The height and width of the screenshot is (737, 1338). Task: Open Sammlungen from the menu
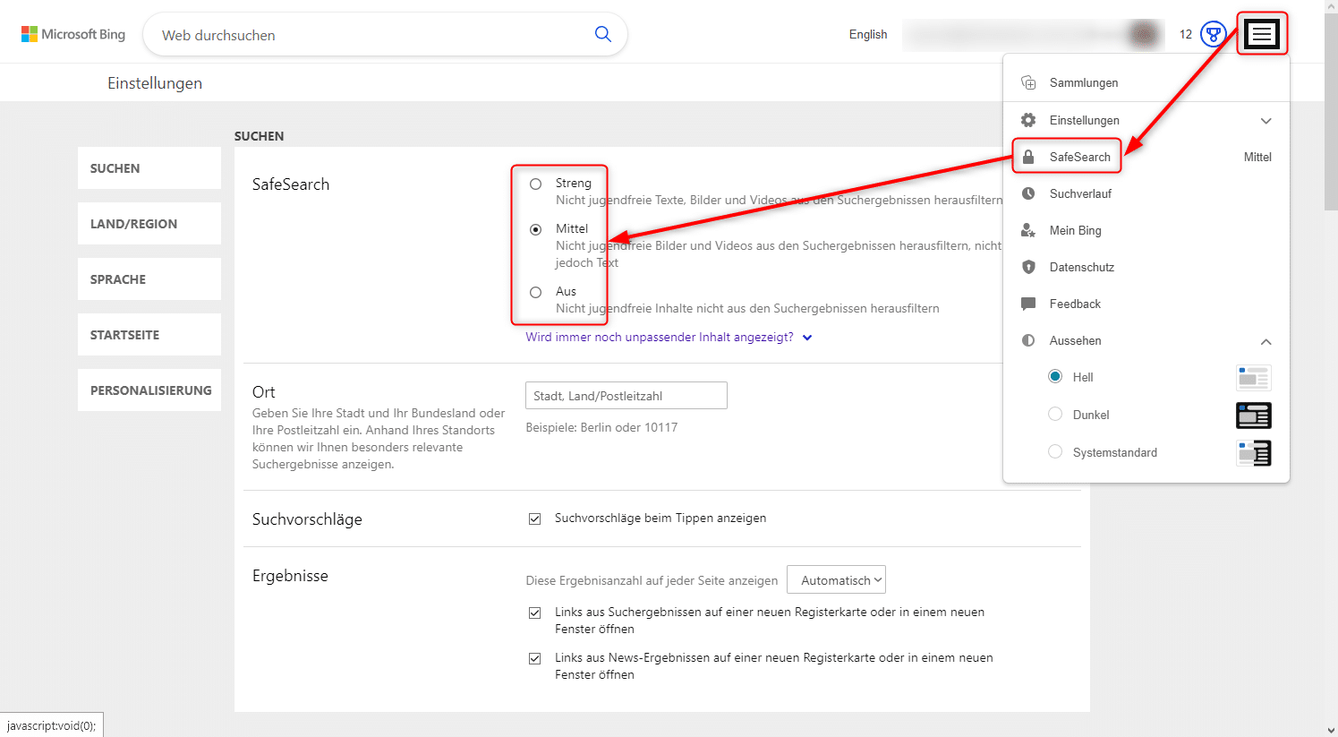click(x=1083, y=82)
